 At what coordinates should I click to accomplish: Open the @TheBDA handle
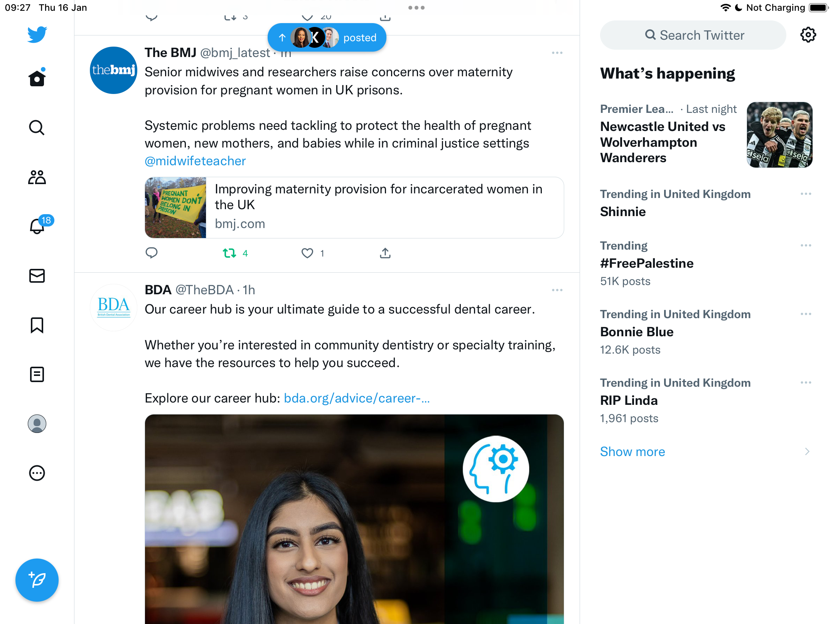(205, 290)
